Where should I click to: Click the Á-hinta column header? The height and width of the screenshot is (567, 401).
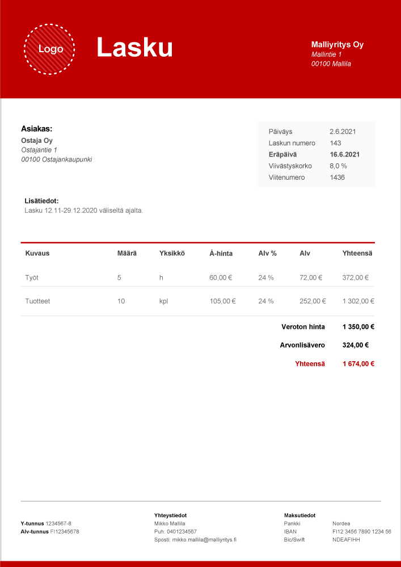click(x=221, y=253)
